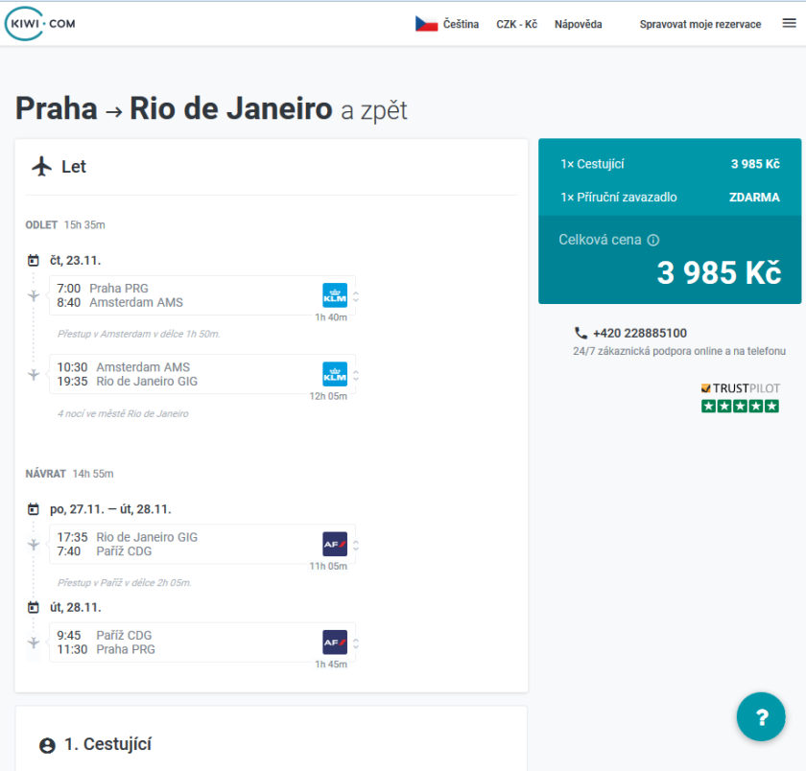Click the Czech flag language icon
The image size is (806, 771).
[426, 24]
